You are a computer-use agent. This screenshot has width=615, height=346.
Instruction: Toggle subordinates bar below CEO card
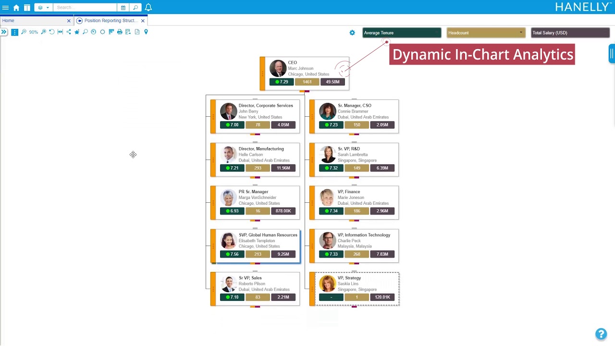coord(304,91)
